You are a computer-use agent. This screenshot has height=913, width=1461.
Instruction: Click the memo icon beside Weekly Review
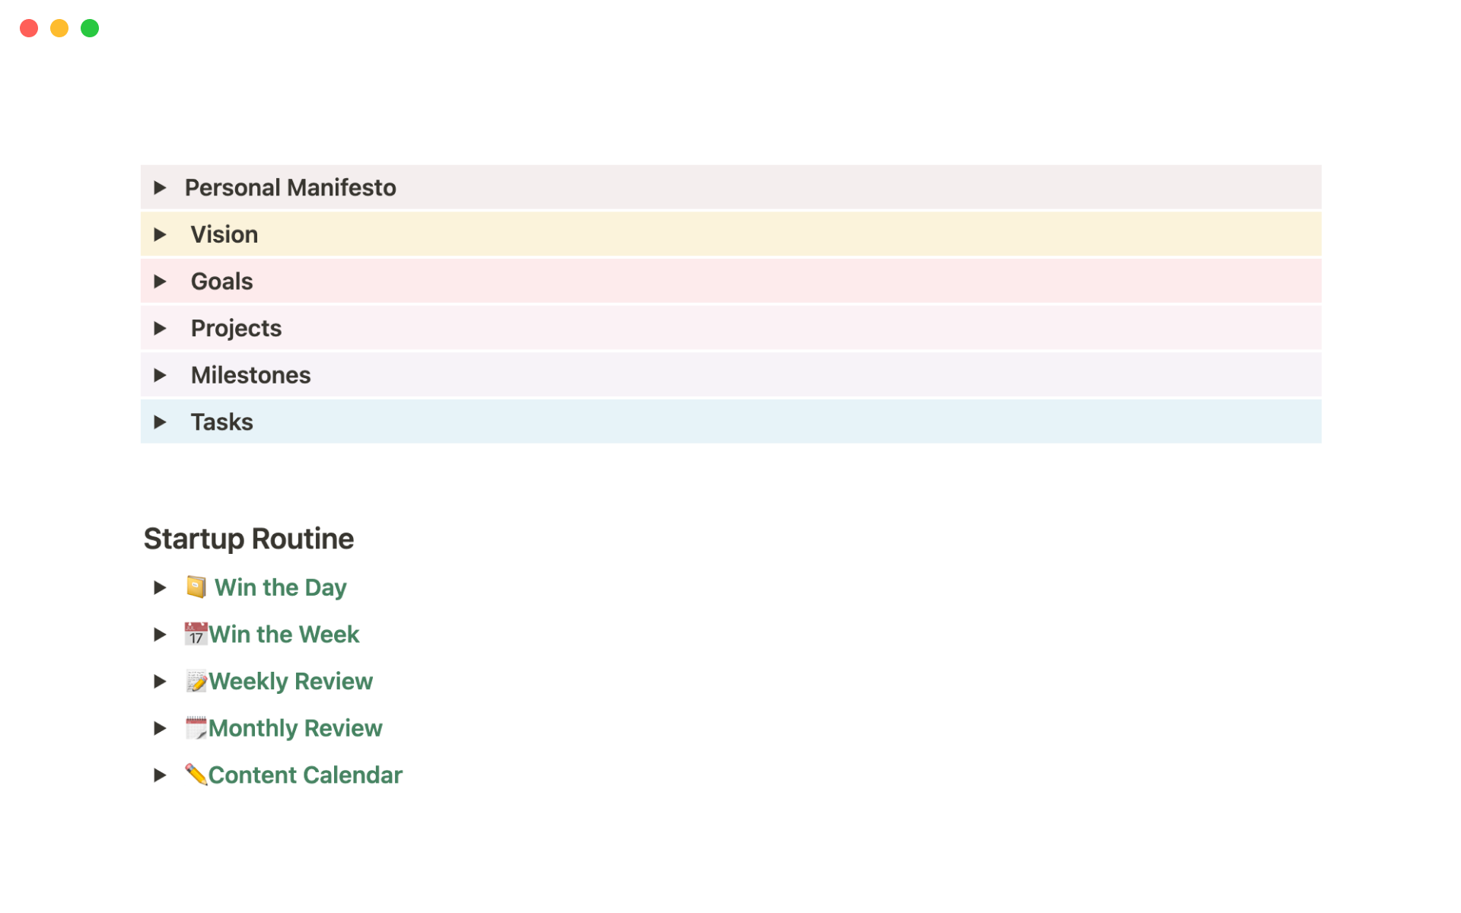197,681
